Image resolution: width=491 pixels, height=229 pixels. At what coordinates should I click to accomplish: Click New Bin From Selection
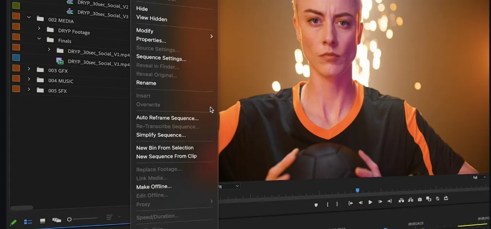[x=165, y=147]
